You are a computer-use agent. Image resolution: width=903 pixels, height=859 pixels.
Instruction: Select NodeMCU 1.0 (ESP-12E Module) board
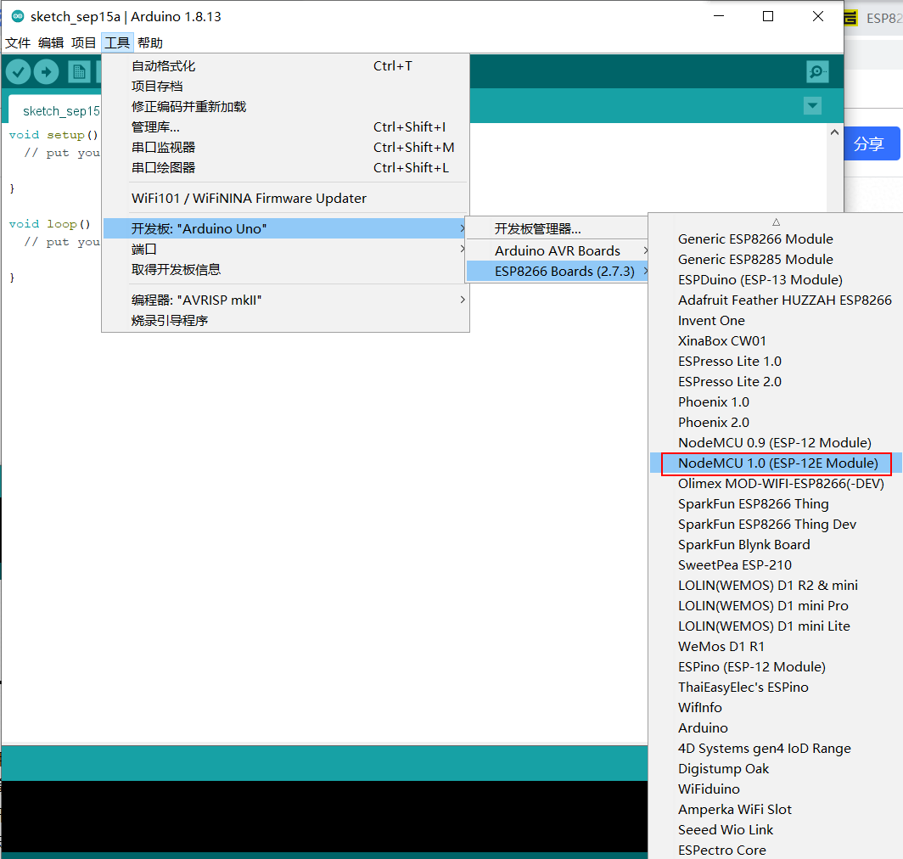777,463
